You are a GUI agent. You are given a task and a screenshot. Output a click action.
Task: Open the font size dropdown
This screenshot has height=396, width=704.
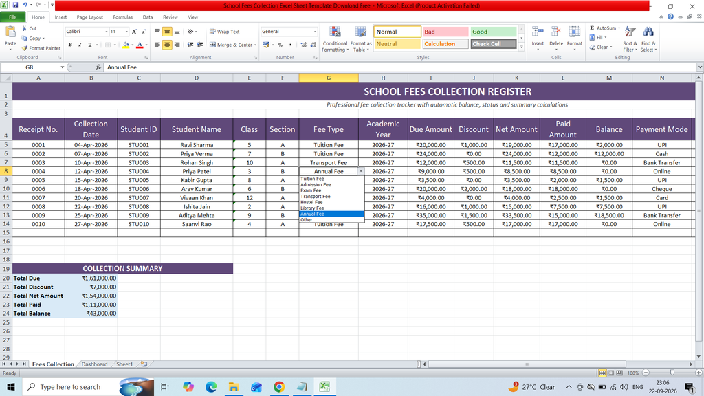pyautogui.click(x=126, y=32)
